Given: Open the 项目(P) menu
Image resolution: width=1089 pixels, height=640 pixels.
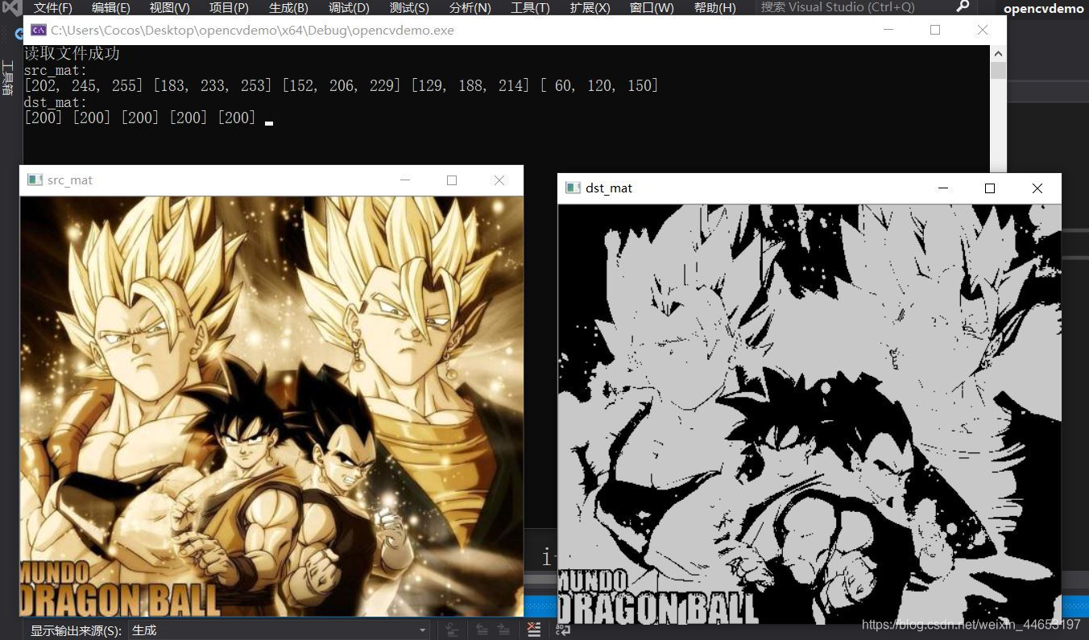Looking at the screenshot, I should [229, 7].
